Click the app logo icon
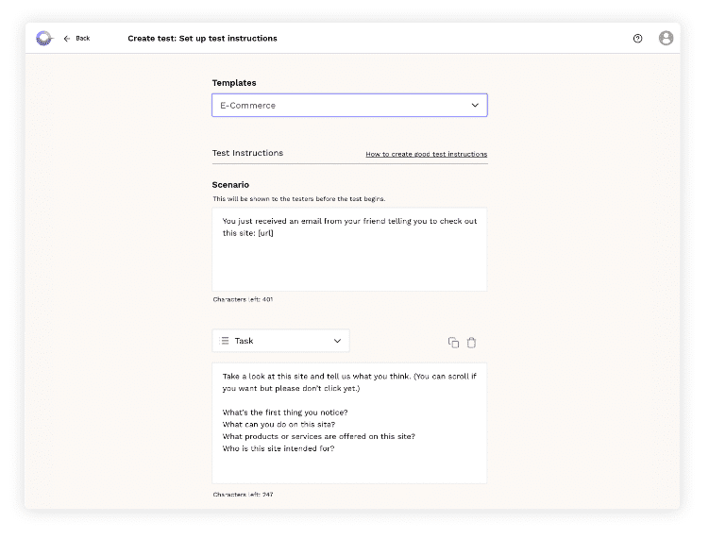709x539 pixels. click(44, 38)
